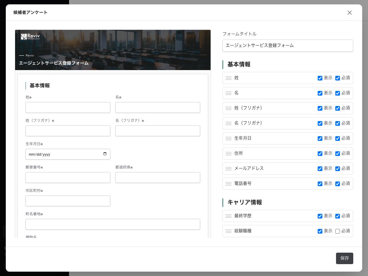368x276 pixels.
Task: Toggle 必須 for 住所 field
Action: click(x=337, y=153)
